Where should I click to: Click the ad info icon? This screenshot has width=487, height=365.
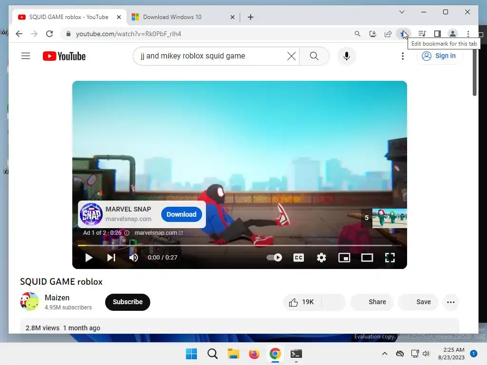tap(127, 233)
